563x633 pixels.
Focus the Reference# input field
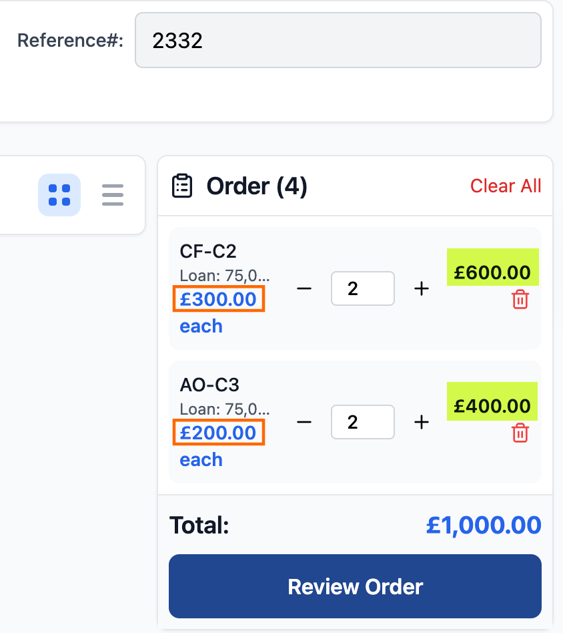click(338, 41)
